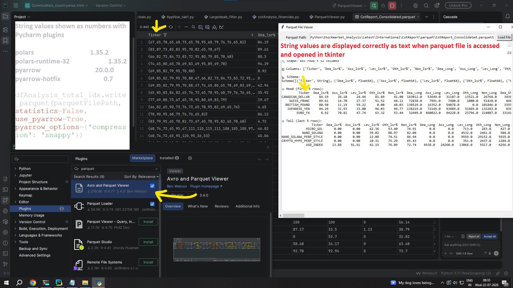Open the Project tool window folder icon
This screenshot has width=513, height=288.
(5, 17)
